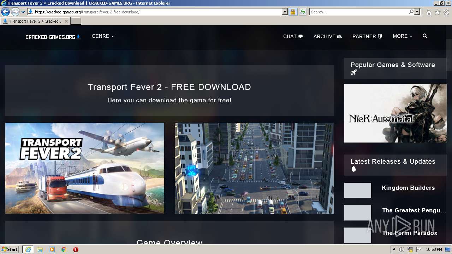Click the site search magnifier icon
The image size is (452, 254).
pyautogui.click(x=425, y=36)
